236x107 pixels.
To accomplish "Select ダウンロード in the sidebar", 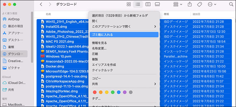I will coord(14,54).
